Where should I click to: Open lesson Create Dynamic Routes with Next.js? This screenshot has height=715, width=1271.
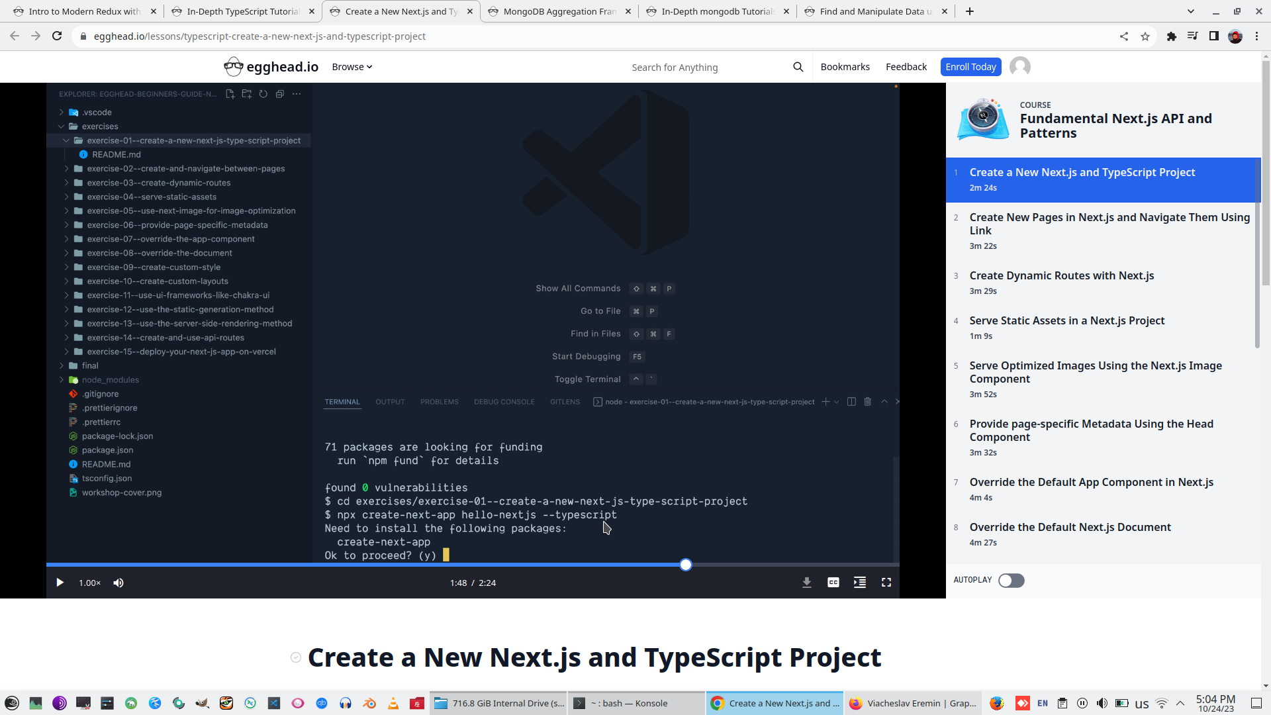click(x=1062, y=275)
